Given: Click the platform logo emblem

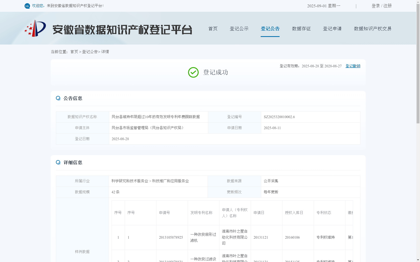Looking at the screenshot, I should [35, 28].
